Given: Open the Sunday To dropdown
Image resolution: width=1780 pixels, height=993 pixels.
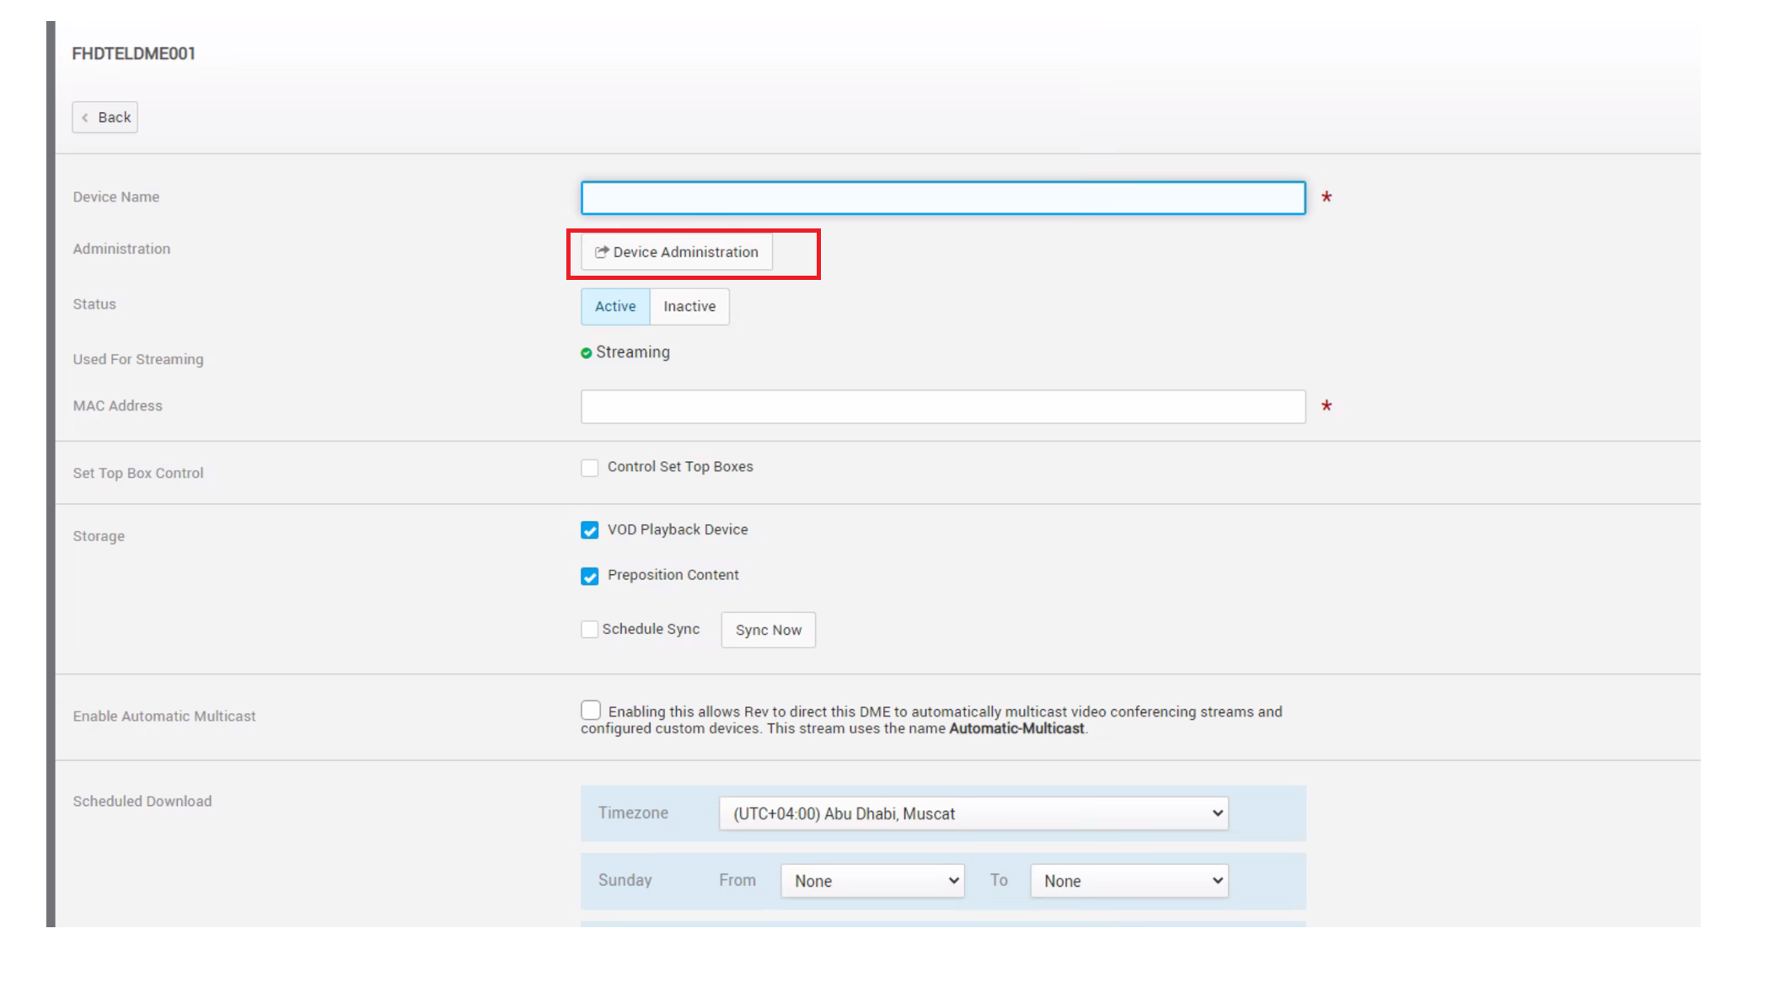Looking at the screenshot, I should 1129,880.
